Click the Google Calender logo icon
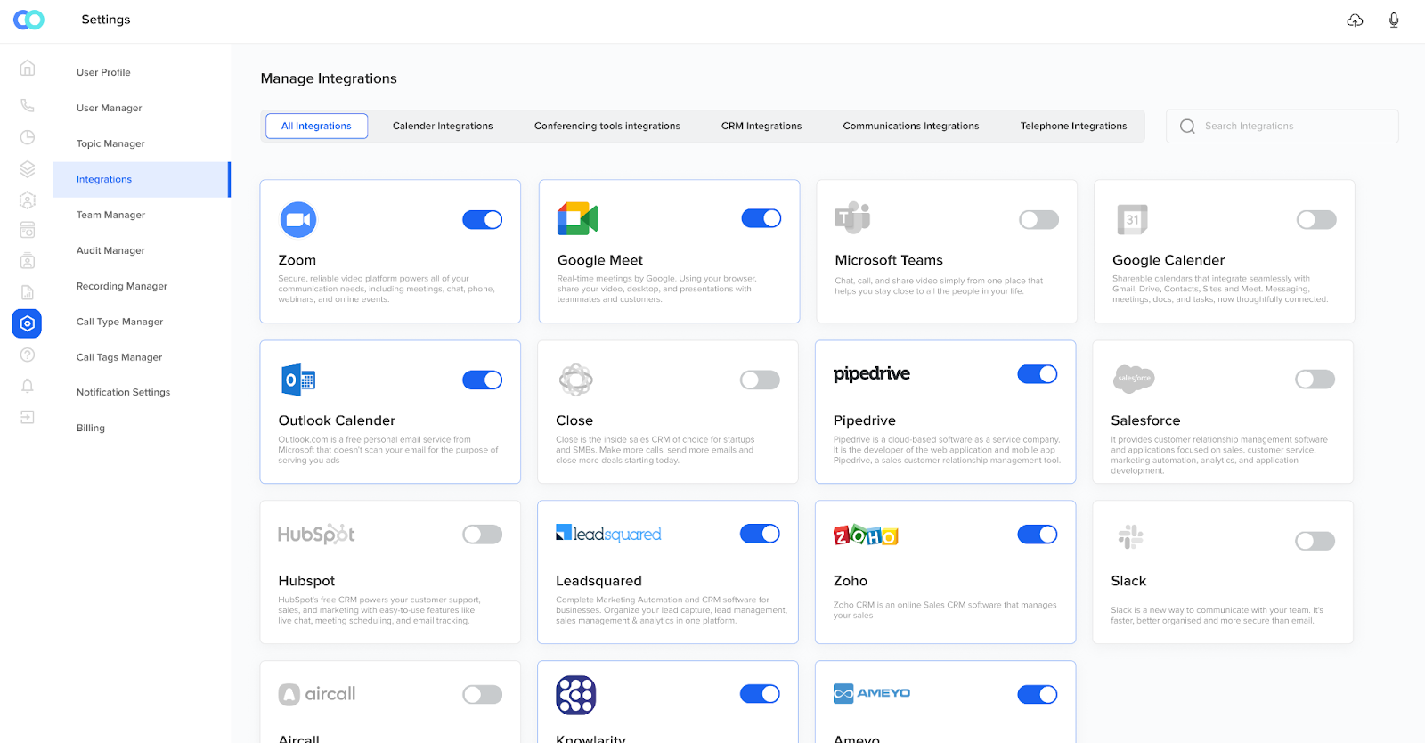The width and height of the screenshot is (1425, 743). 1132,219
